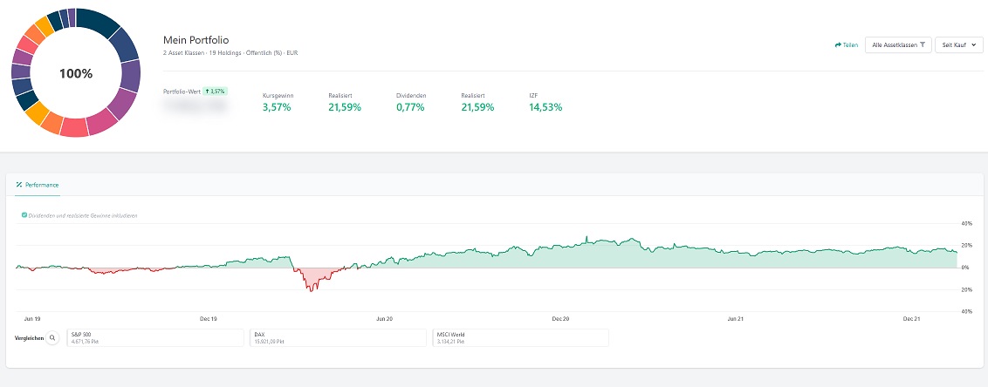Click the Teilen share arrow icon
988x387 pixels.
click(x=838, y=44)
